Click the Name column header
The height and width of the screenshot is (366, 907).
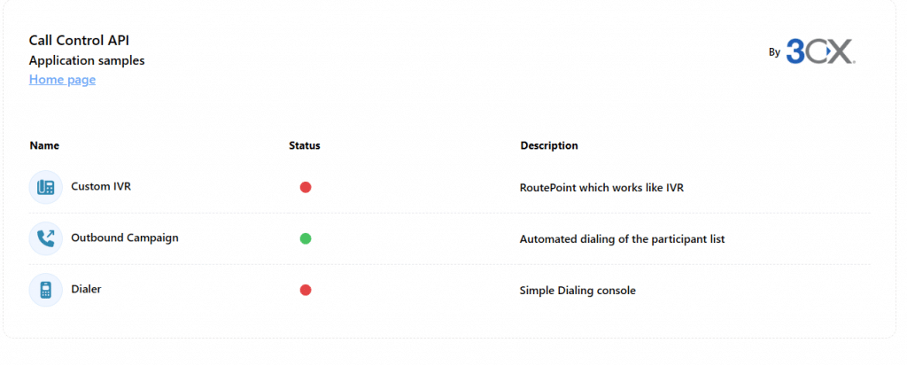[44, 145]
